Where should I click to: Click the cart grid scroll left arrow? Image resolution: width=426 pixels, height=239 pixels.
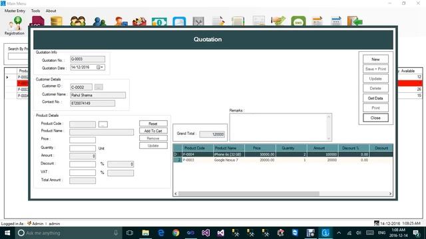tap(176, 193)
